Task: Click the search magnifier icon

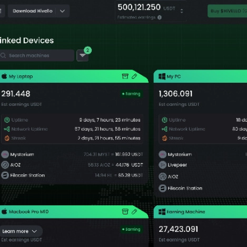Action: (3, 55)
